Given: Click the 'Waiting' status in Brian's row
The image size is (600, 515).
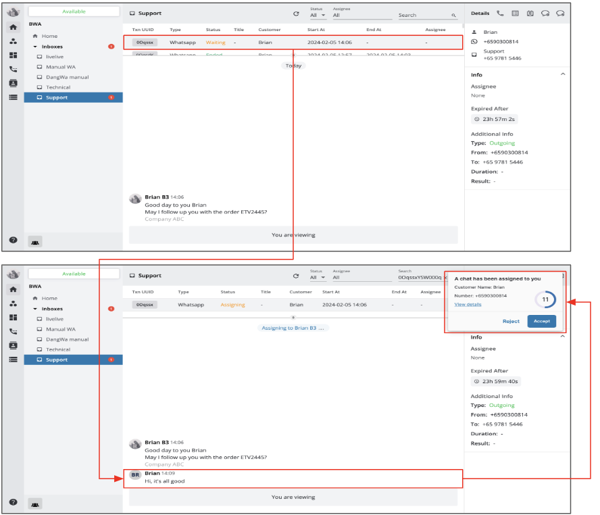Looking at the screenshot, I should pos(216,43).
